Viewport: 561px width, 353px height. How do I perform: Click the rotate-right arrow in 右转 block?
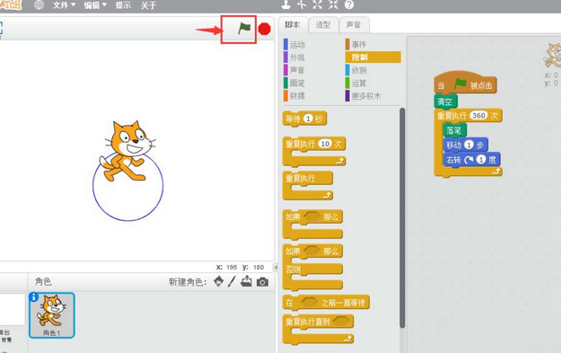[469, 160]
